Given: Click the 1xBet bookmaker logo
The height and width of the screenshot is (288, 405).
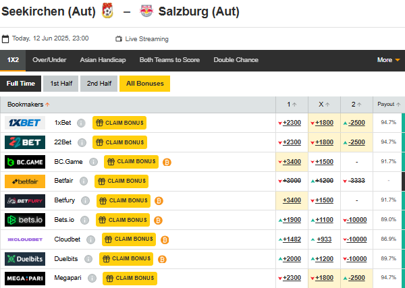Looking at the screenshot, I should (25, 123).
